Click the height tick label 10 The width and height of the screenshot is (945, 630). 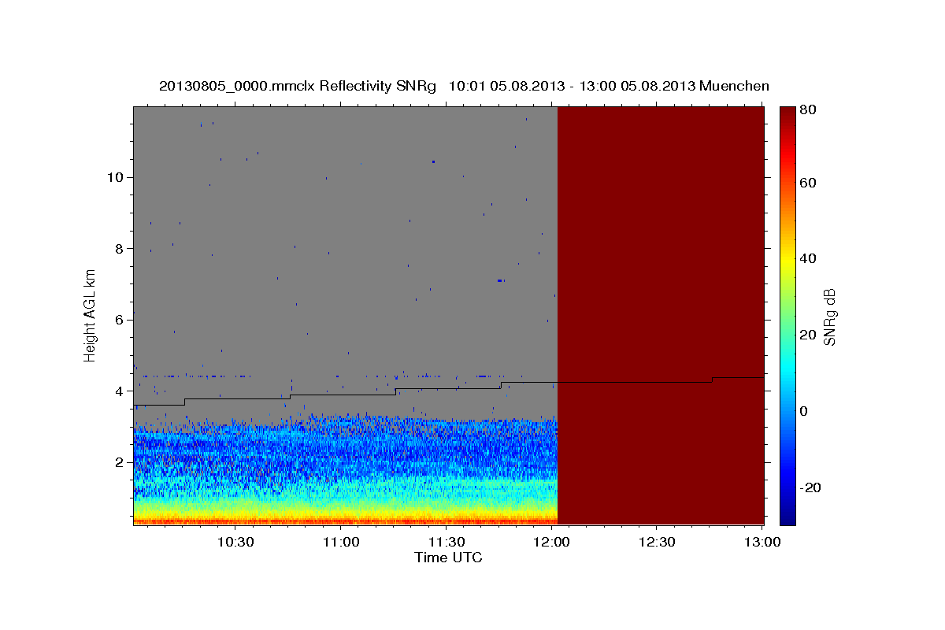(x=115, y=177)
